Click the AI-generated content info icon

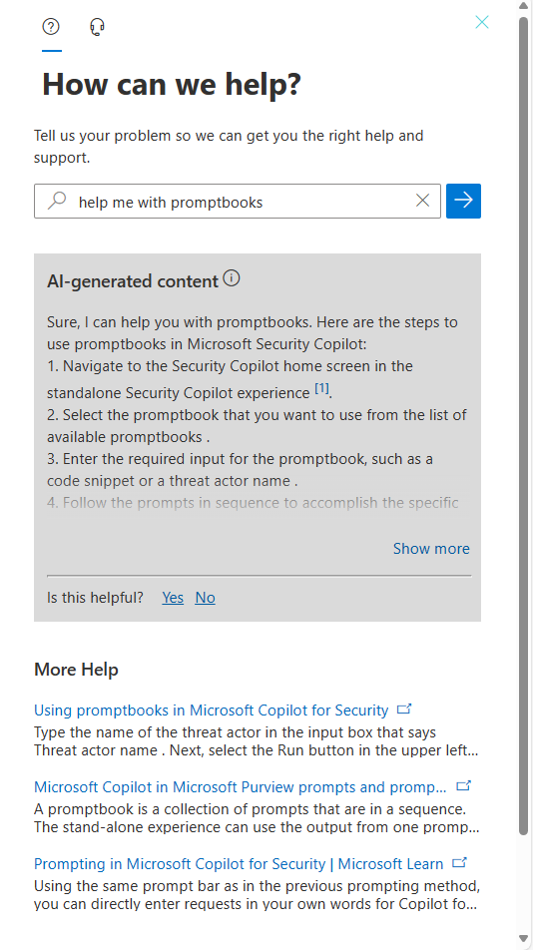click(232, 278)
